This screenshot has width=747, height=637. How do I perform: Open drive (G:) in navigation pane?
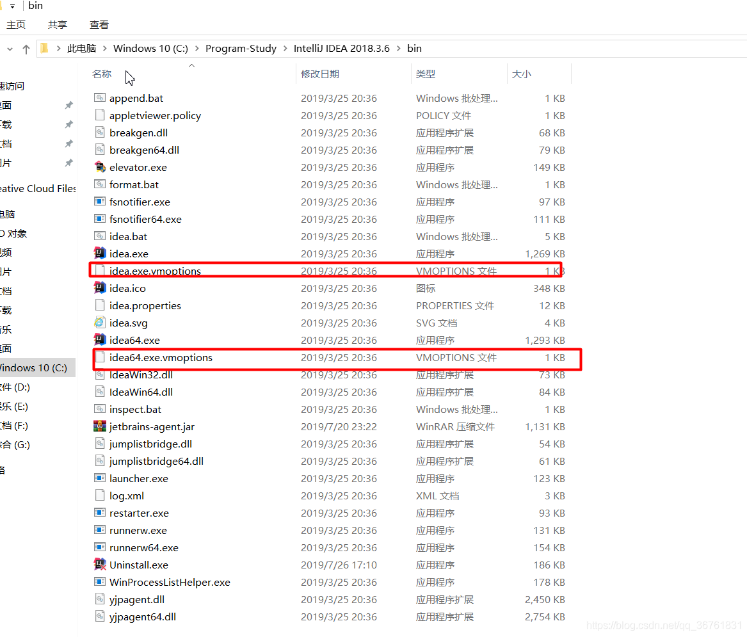coord(15,444)
